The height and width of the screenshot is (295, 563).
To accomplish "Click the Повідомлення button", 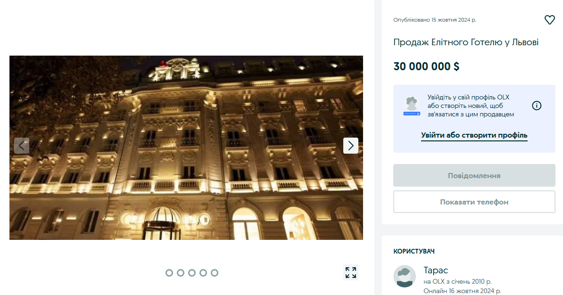I will (474, 175).
